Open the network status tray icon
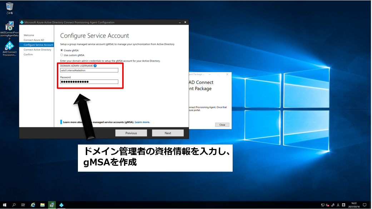 click(323, 205)
